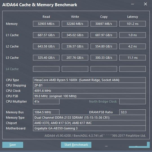
Task: Click the L1 Cache Latency value 1.0 ns
Action: coord(133,35)
